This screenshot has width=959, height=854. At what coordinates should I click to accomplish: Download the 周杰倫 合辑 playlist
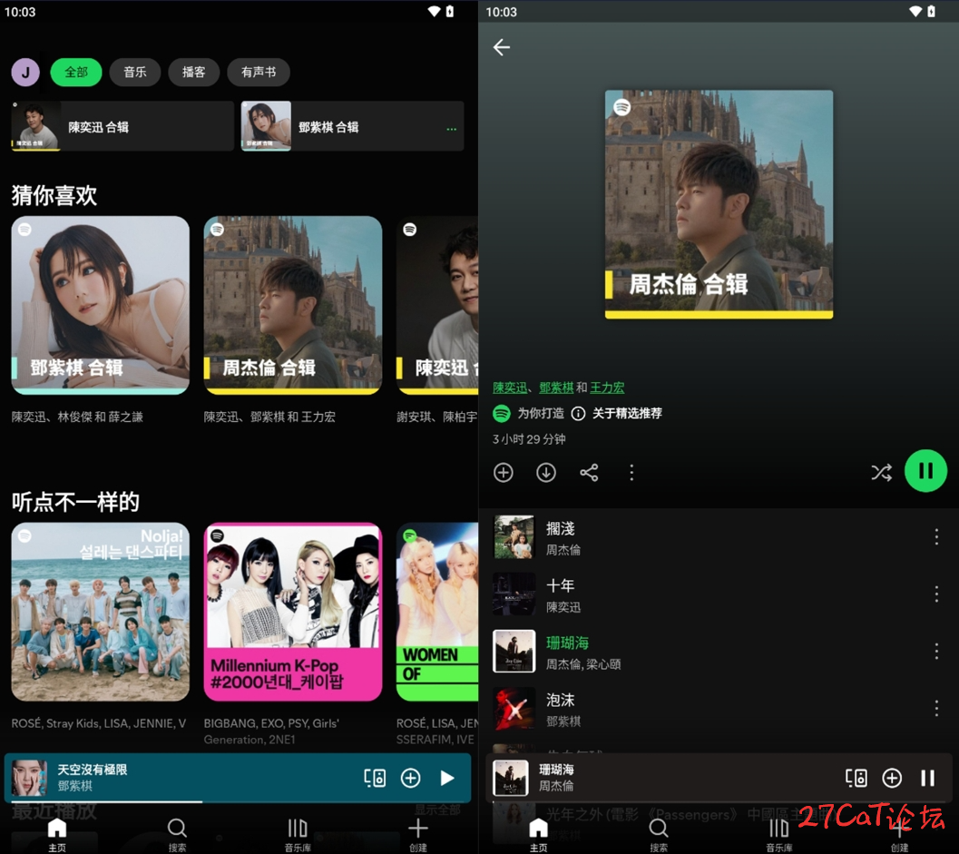546,472
